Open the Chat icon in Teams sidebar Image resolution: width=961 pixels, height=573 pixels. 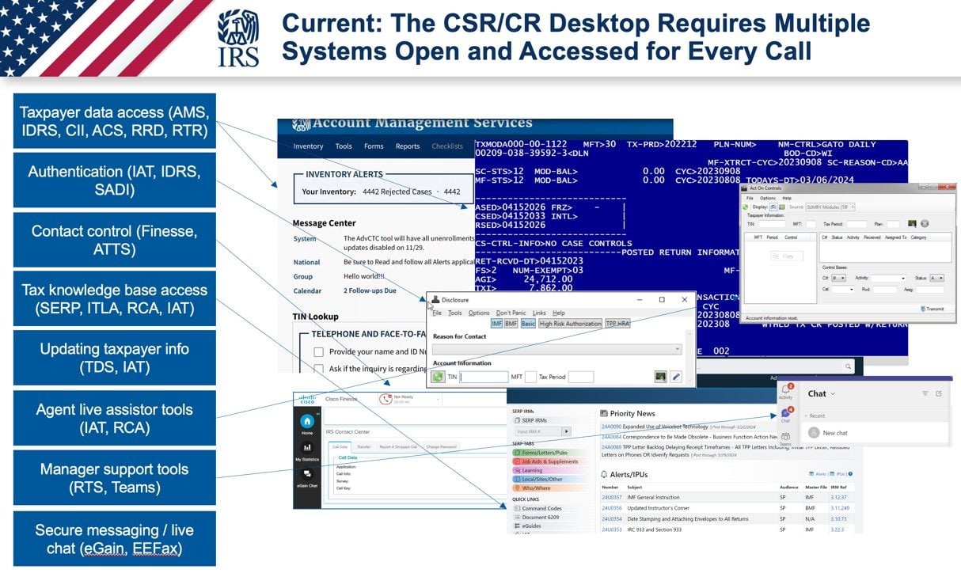point(785,414)
